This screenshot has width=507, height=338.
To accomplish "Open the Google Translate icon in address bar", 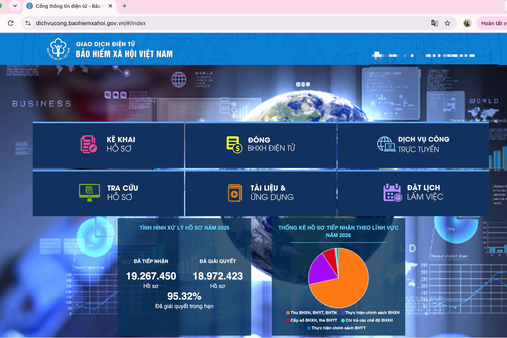I will pyautogui.click(x=435, y=23).
